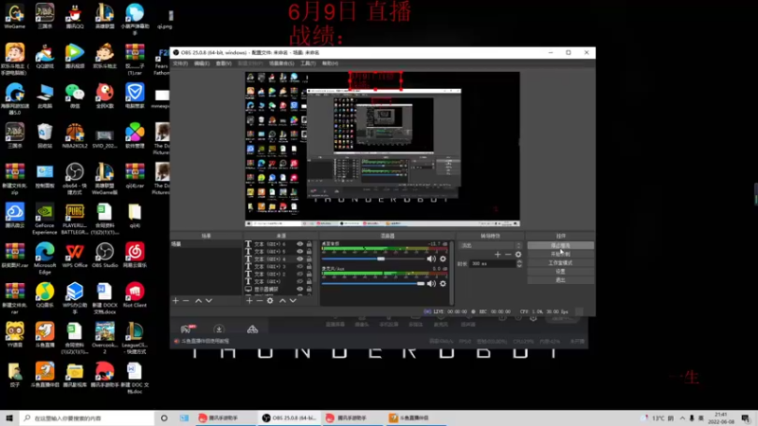Remove the selected scene with minus icon
The image size is (758, 426).
[x=186, y=300]
